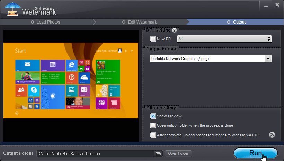The height and width of the screenshot is (161, 284).
Task: Minimize the Watermark Software window
Action: point(266,6)
